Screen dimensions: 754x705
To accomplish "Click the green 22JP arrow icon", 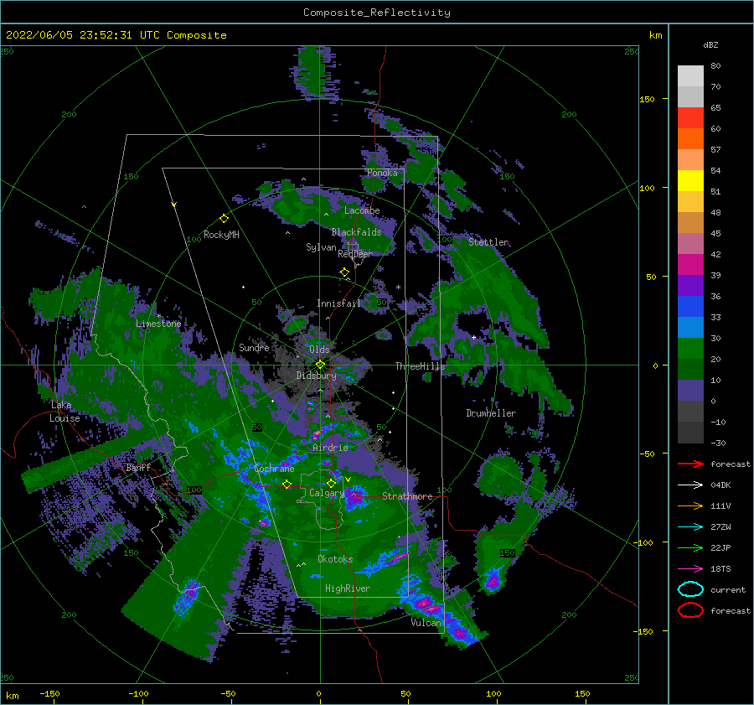I will 690,547.
